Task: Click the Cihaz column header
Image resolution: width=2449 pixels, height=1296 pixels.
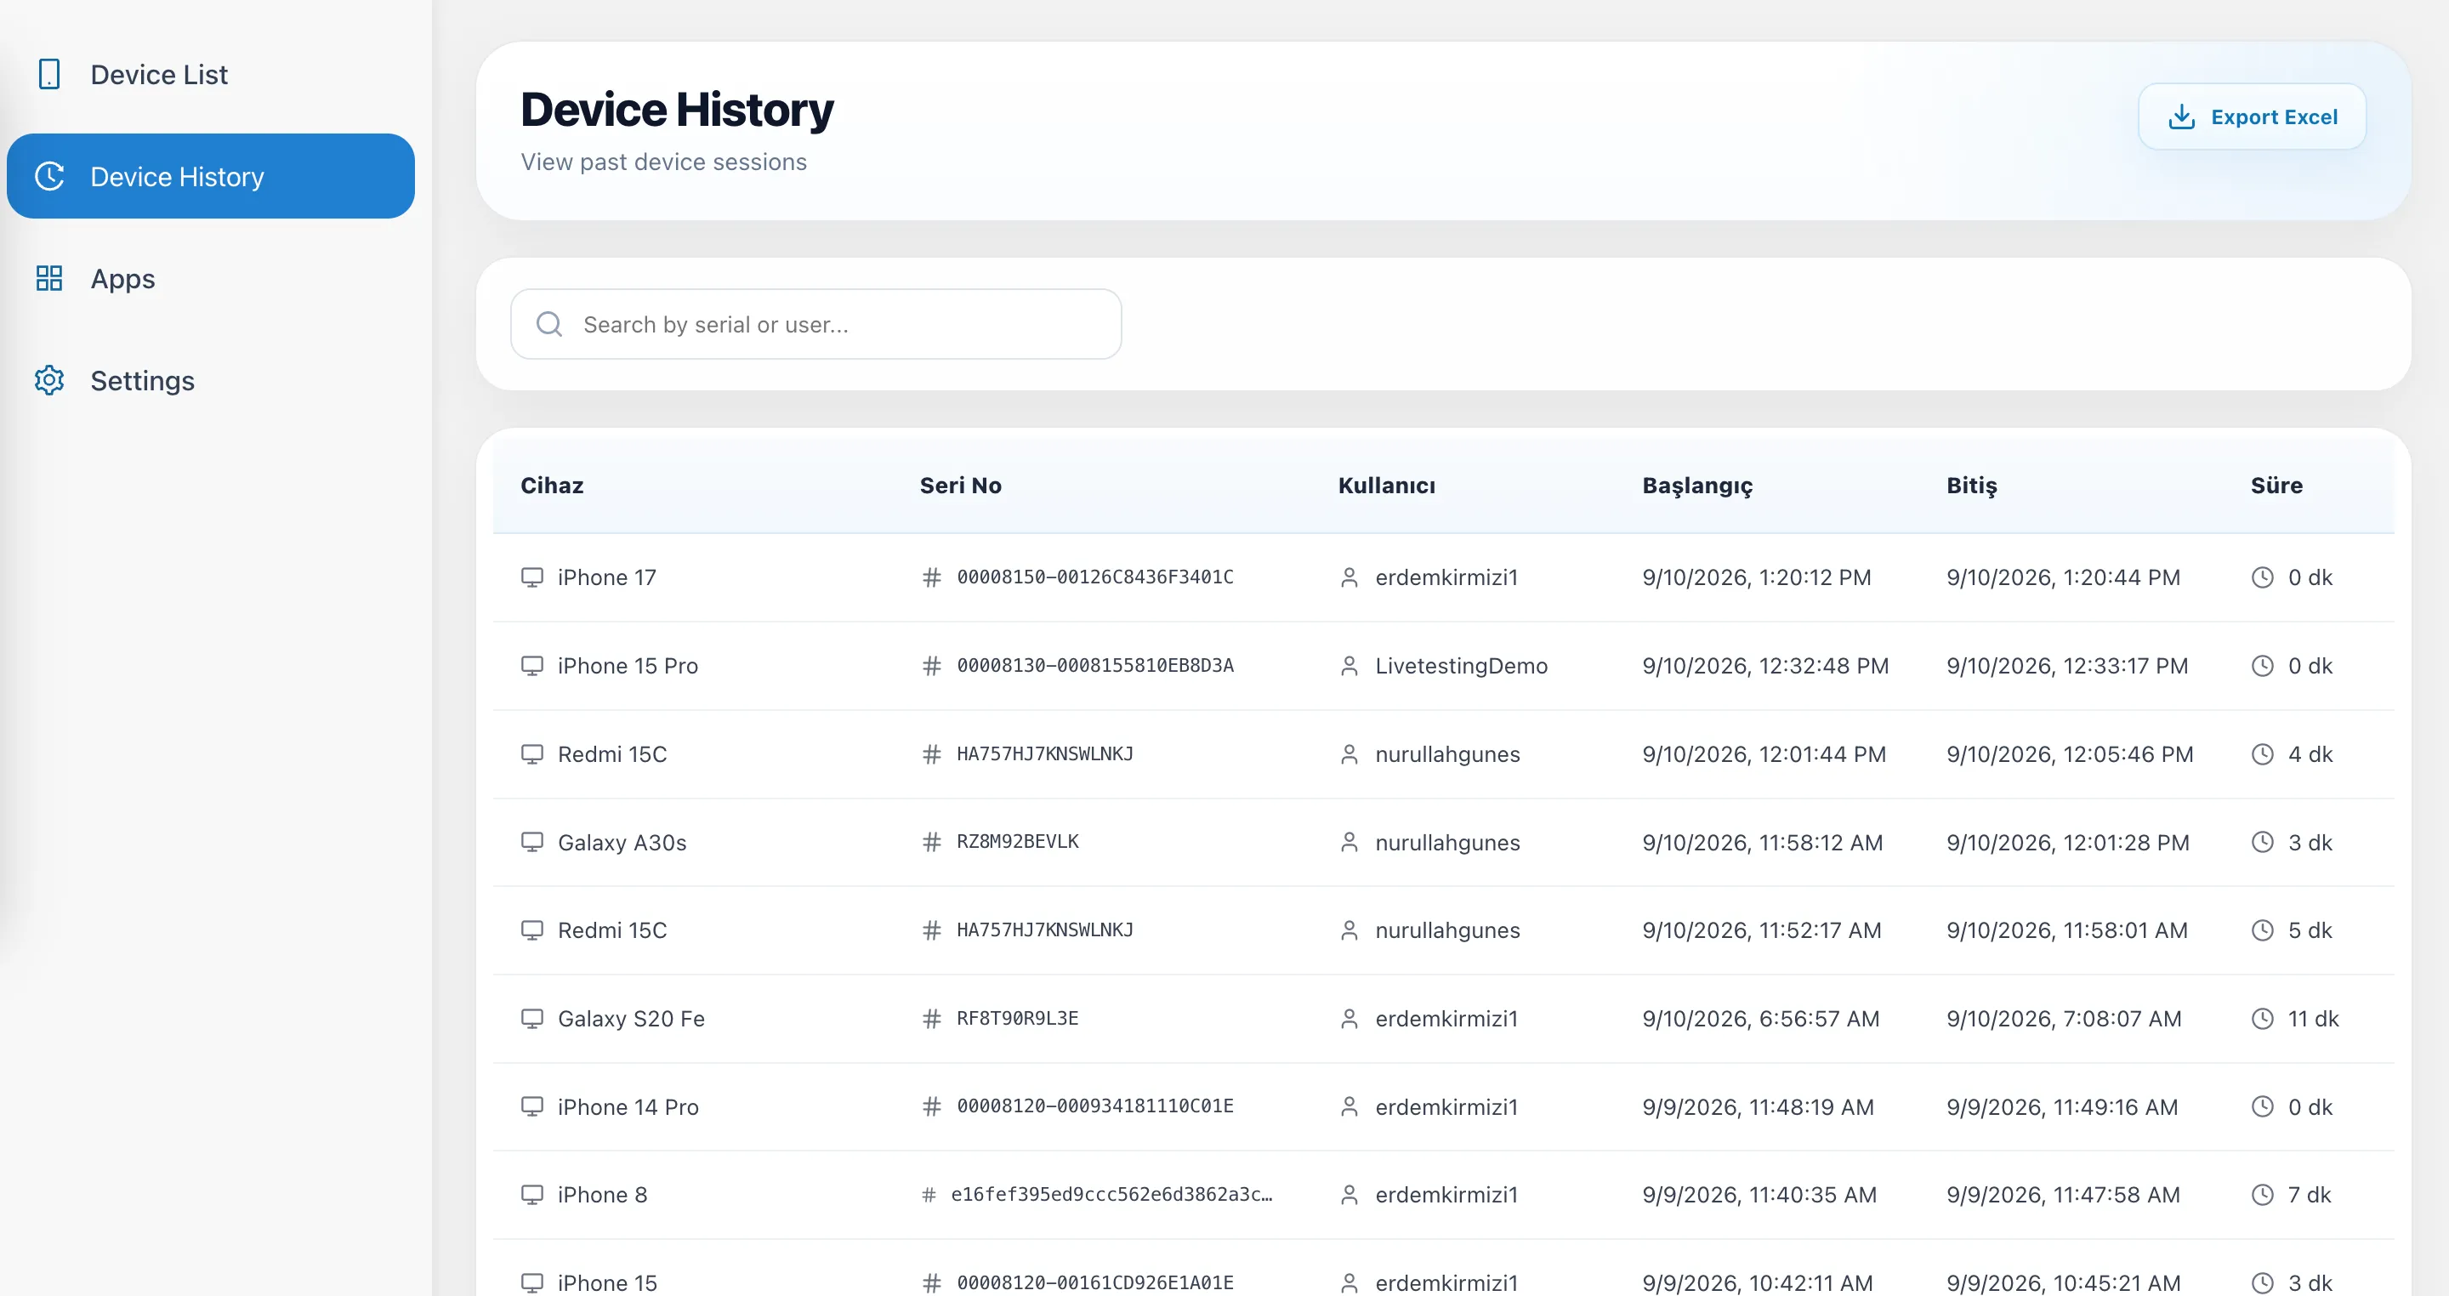Action: (x=551, y=485)
